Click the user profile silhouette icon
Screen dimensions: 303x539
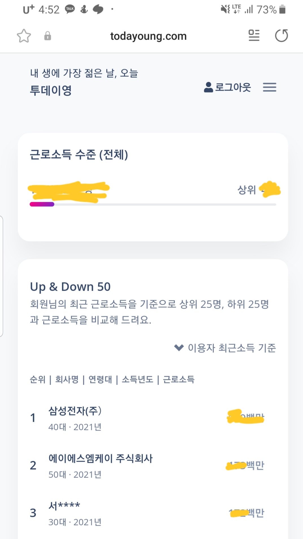click(208, 87)
